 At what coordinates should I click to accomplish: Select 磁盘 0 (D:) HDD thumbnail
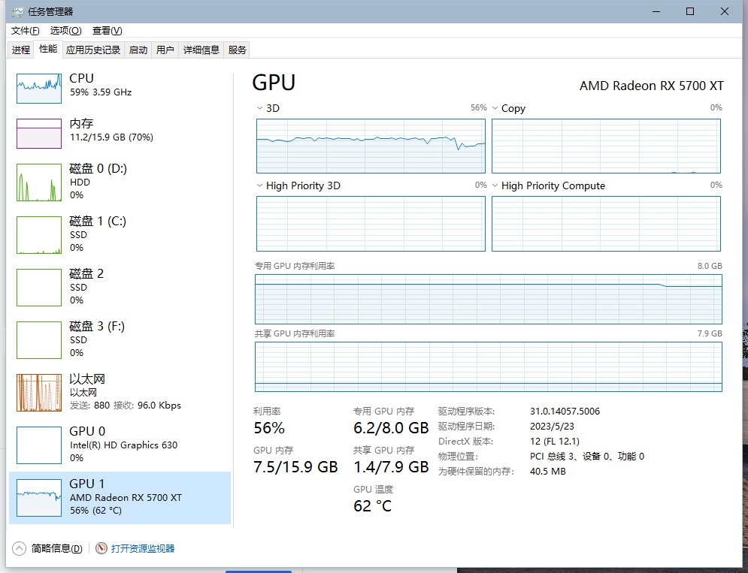39,182
